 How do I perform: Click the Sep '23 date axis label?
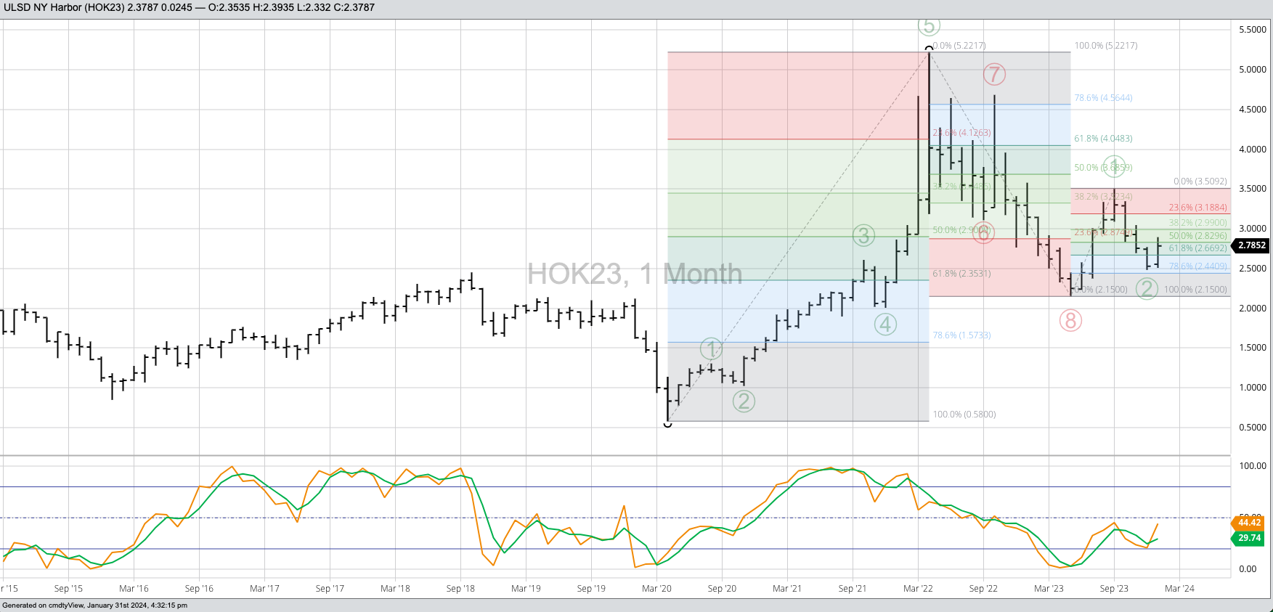[x=1114, y=589]
